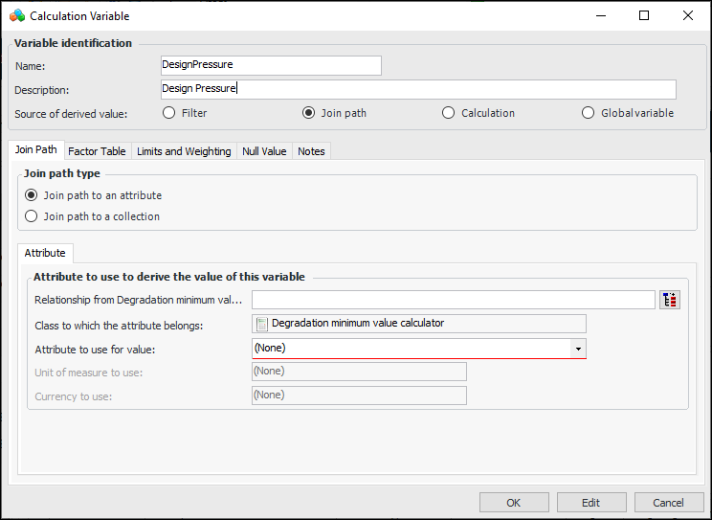Click the relationship picker icon button
Screen dimensions: 712x520
coord(670,300)
